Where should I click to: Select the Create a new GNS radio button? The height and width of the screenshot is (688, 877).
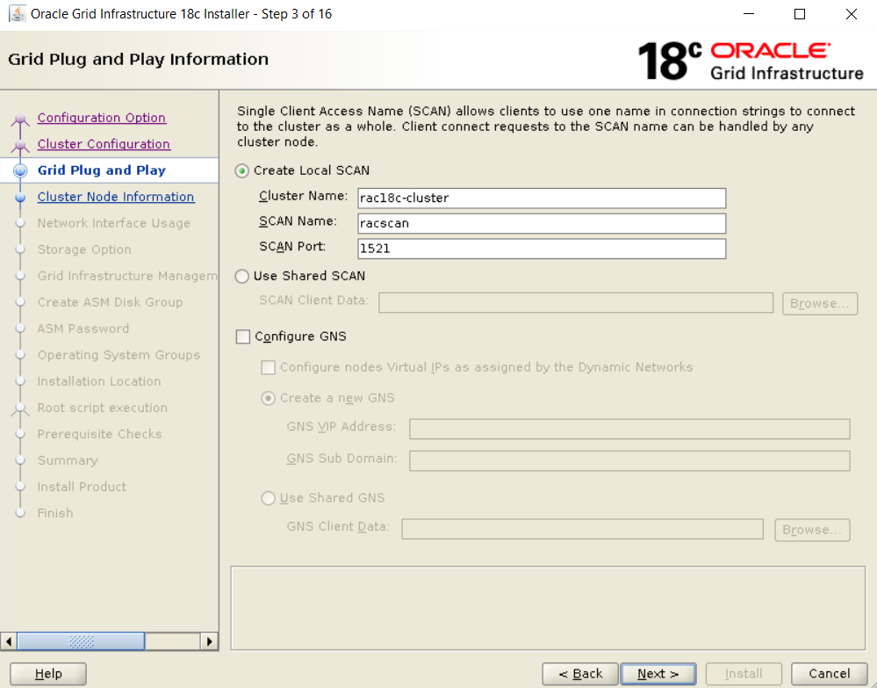(x=269, y=398)
